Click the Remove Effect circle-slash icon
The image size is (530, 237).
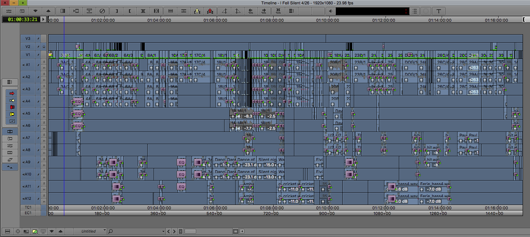tap(103, 11)
